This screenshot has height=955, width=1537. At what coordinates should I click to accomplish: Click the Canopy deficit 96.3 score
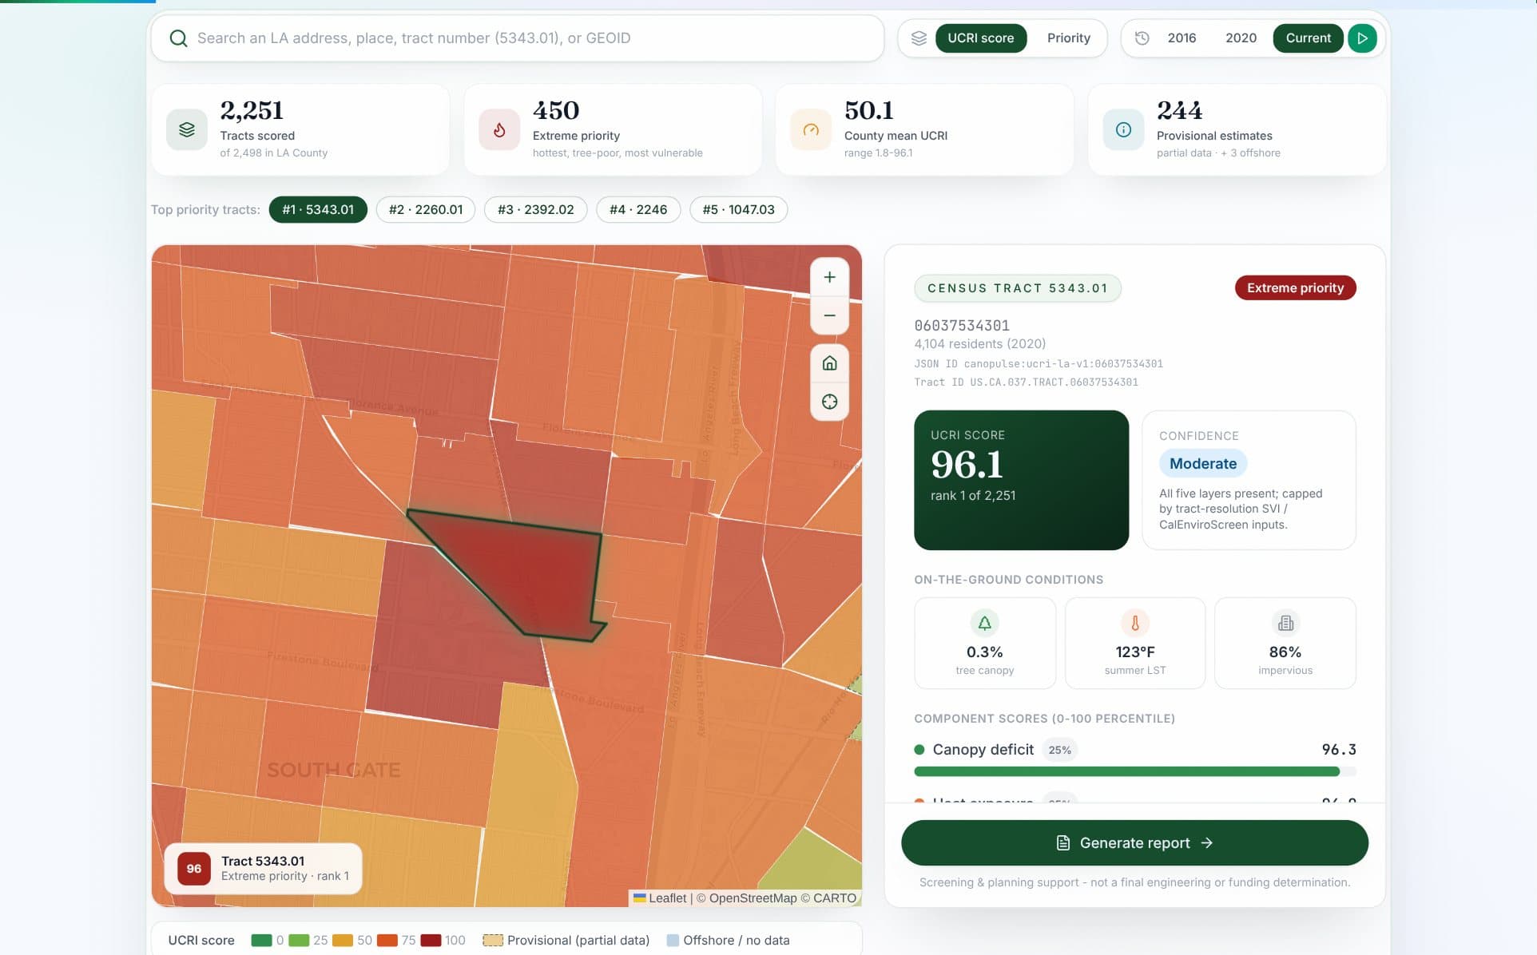click(x=1339, y=750)
